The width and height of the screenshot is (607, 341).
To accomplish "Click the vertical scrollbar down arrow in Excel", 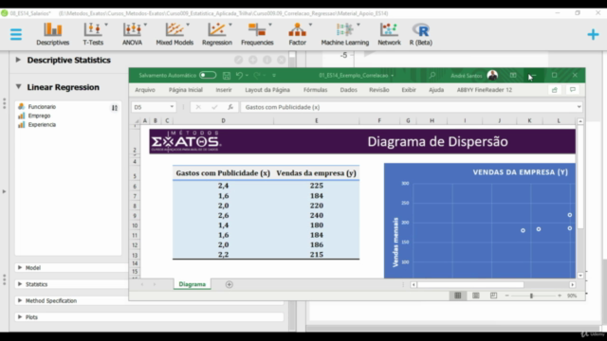I will pos(580,276).
